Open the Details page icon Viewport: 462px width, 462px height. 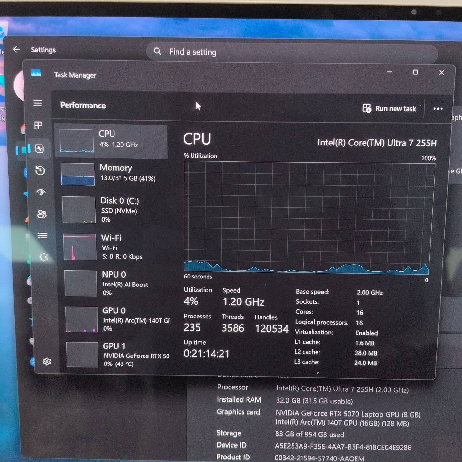point(43,236)
